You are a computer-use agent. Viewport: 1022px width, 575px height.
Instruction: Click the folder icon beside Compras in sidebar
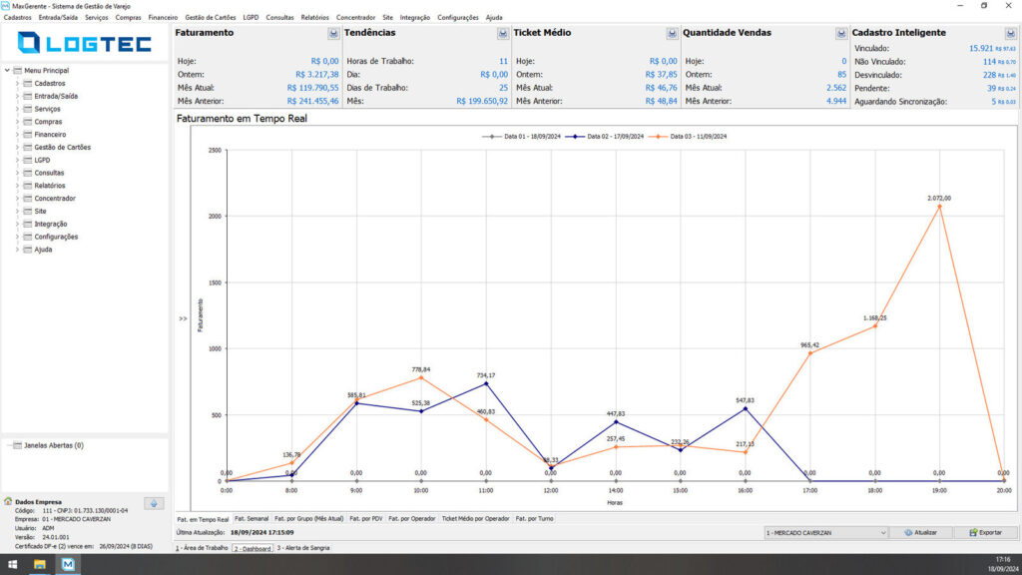[x=27, y=121]
